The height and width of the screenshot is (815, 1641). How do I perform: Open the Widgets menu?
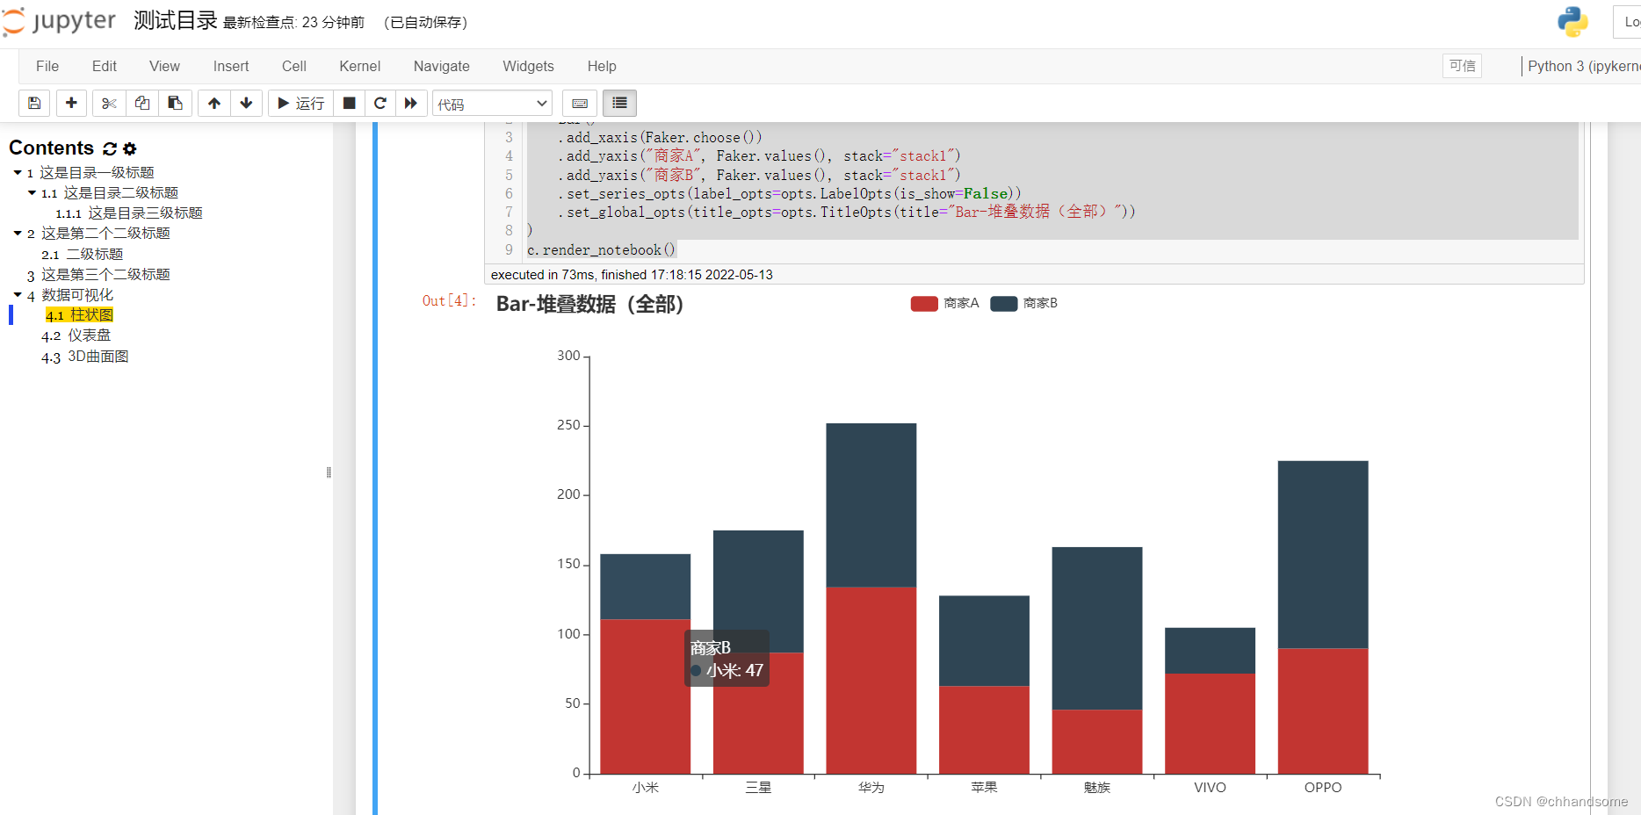[x=528, y=66]
